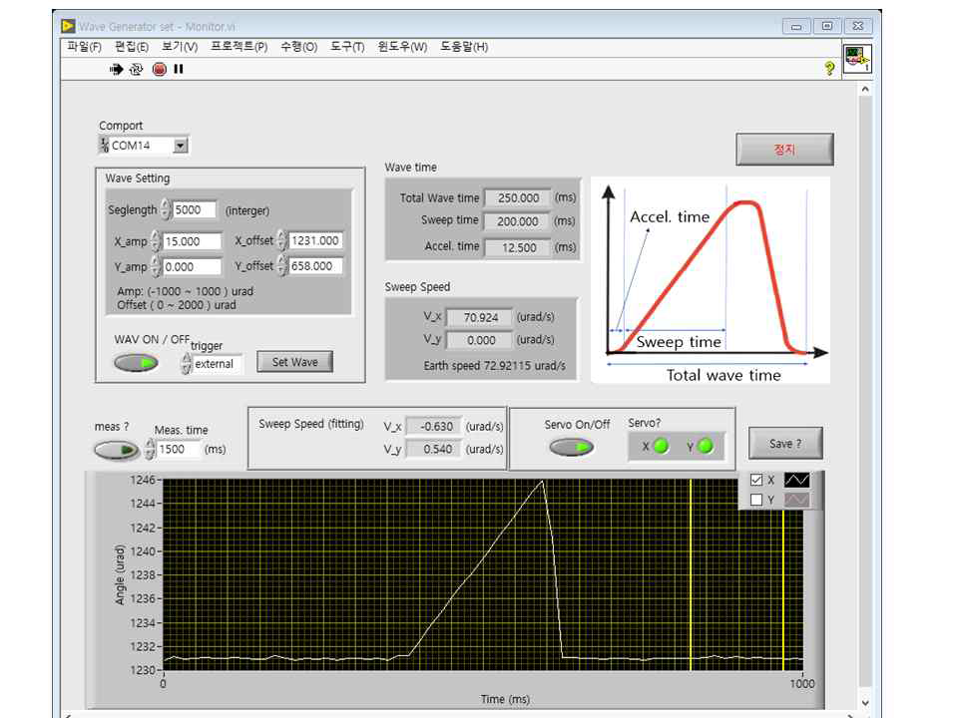Click the Save ? button

[x=785, y=443]
